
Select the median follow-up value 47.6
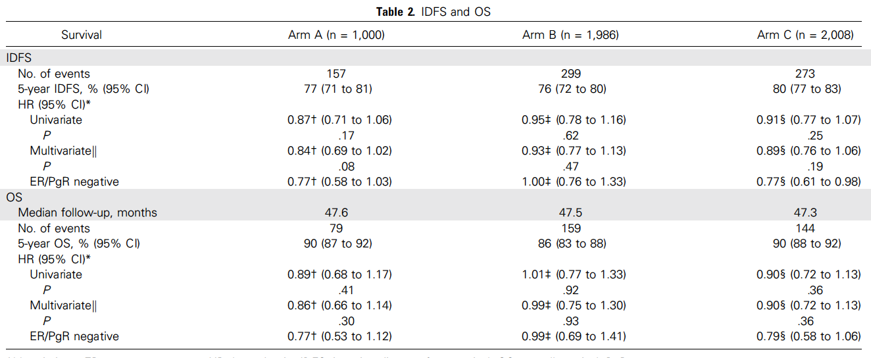click(336, 213)
